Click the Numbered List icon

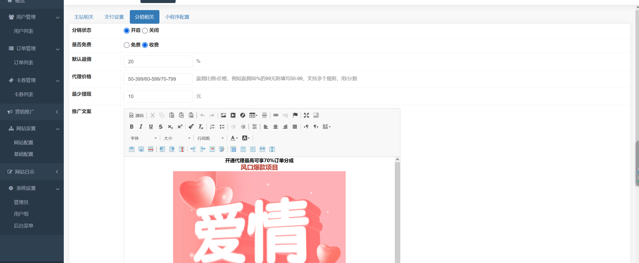pos(212,127)
